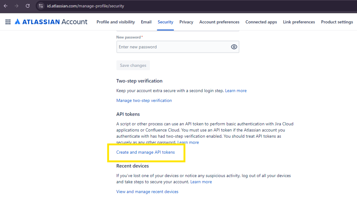Select the Security tab
357x198 pixels.
pos(165,22)
